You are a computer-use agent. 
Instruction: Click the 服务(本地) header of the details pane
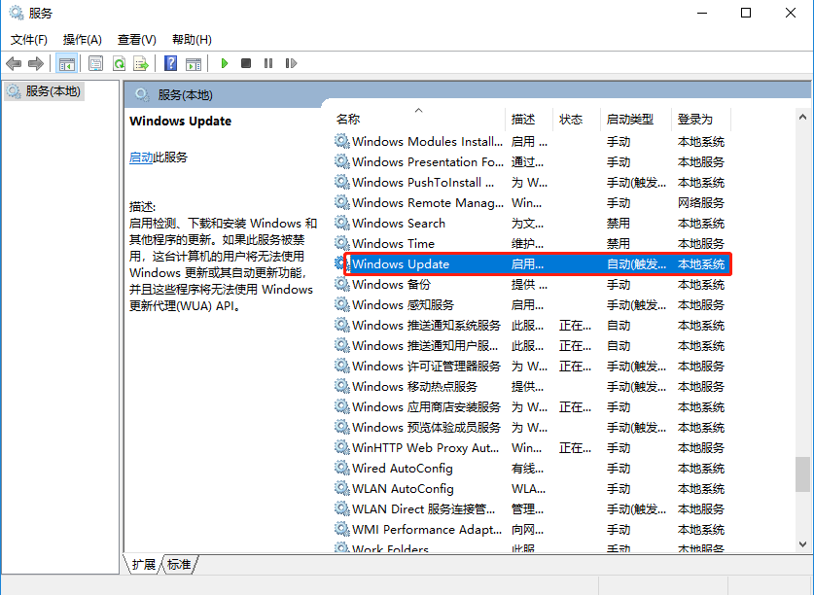(186, 95)
